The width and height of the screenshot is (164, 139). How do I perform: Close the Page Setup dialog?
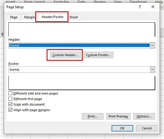pos(153,7)
